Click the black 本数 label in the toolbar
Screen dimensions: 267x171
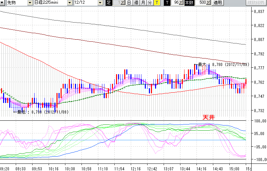[189, 3]
